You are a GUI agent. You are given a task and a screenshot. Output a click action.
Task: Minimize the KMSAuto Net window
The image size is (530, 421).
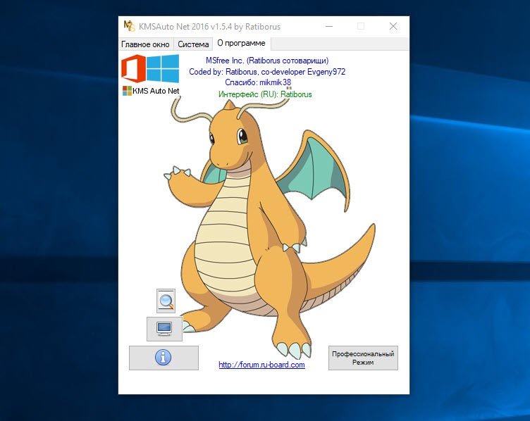click(x=328, y=26)
